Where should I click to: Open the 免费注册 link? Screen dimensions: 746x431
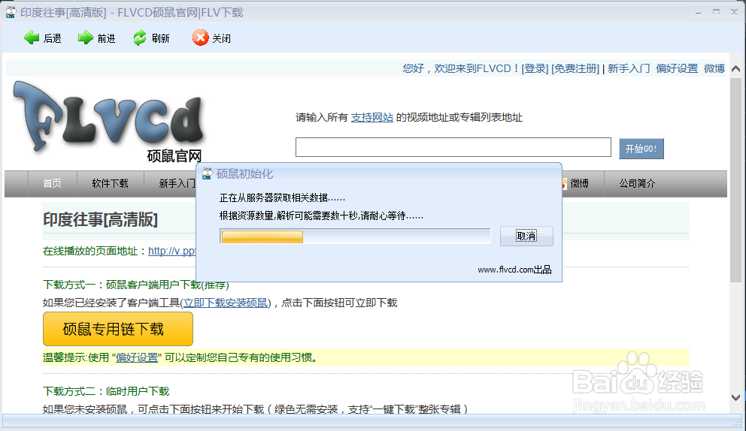click(x=575, y=68)
